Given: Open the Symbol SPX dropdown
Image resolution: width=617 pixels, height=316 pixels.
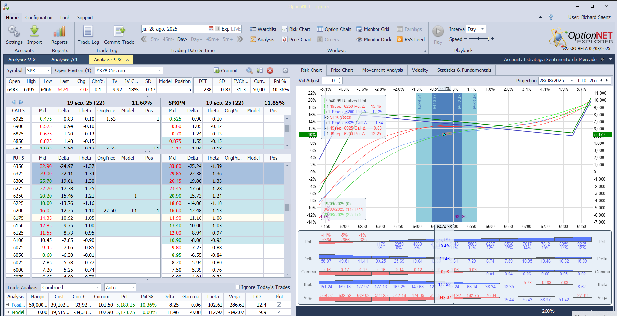Looking at the screenshot, I should point(48,70).
